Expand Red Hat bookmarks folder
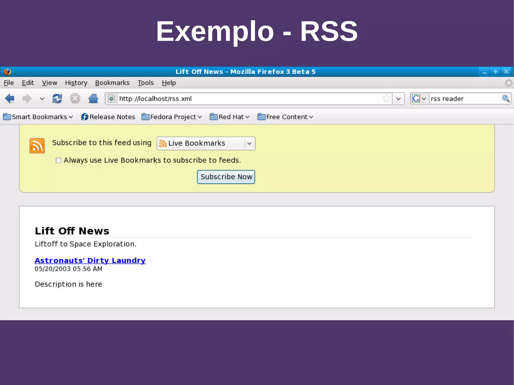 [x=229, y=117]
